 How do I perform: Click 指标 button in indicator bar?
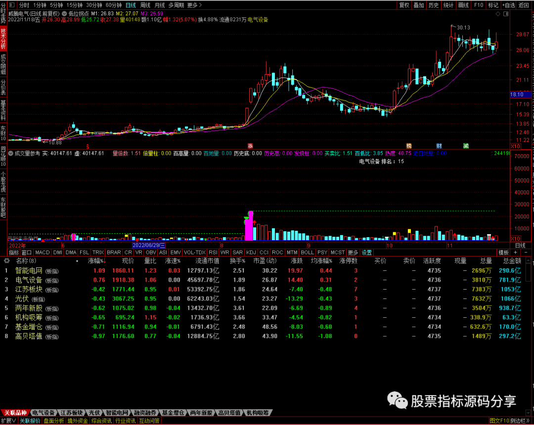click(14, 253)
